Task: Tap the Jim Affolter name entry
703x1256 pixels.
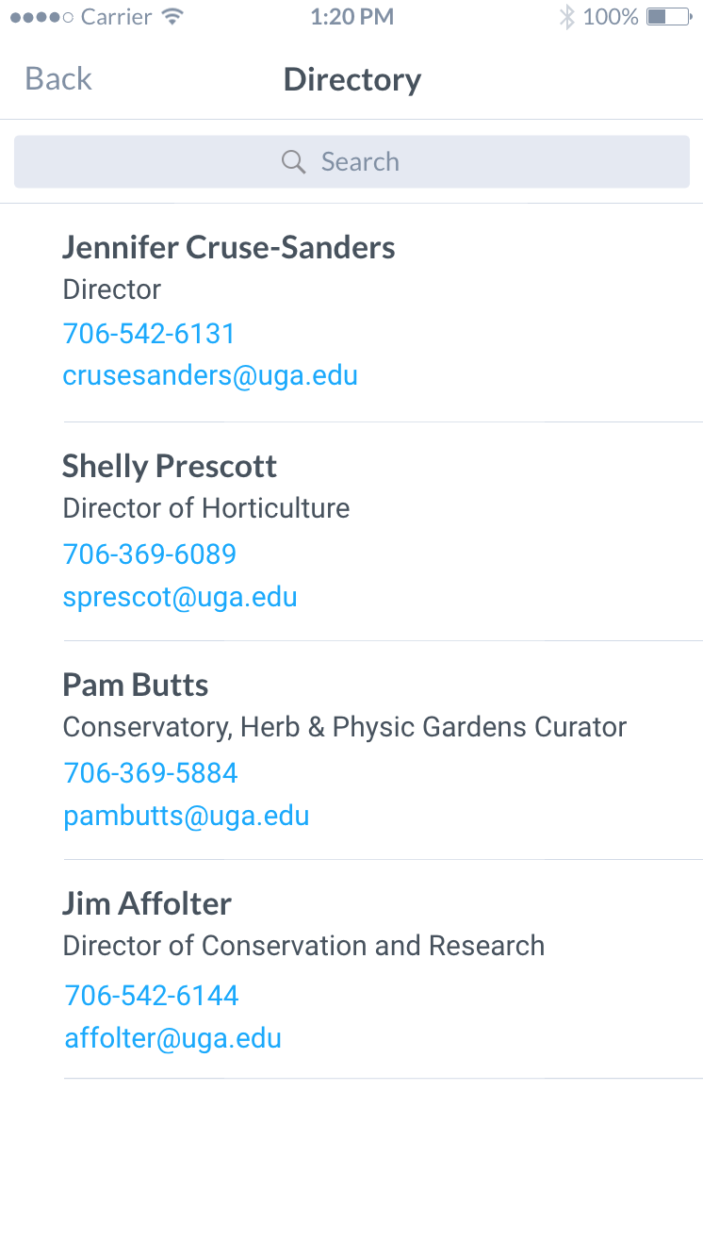Action: 147,904
